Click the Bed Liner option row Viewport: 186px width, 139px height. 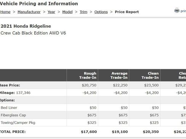(x=93, y=108)
